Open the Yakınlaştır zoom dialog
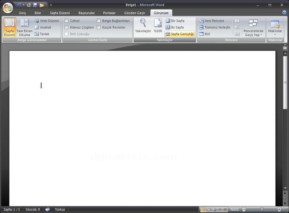Viewport: 289px width, 213px height. click(143, 26)
